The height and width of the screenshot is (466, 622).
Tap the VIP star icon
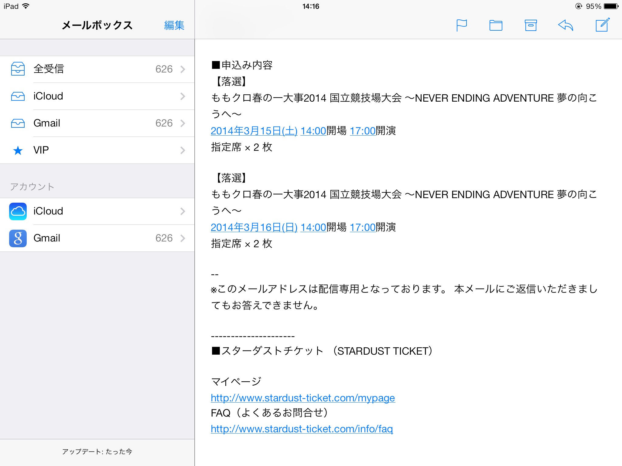click(x=18, y=150)
